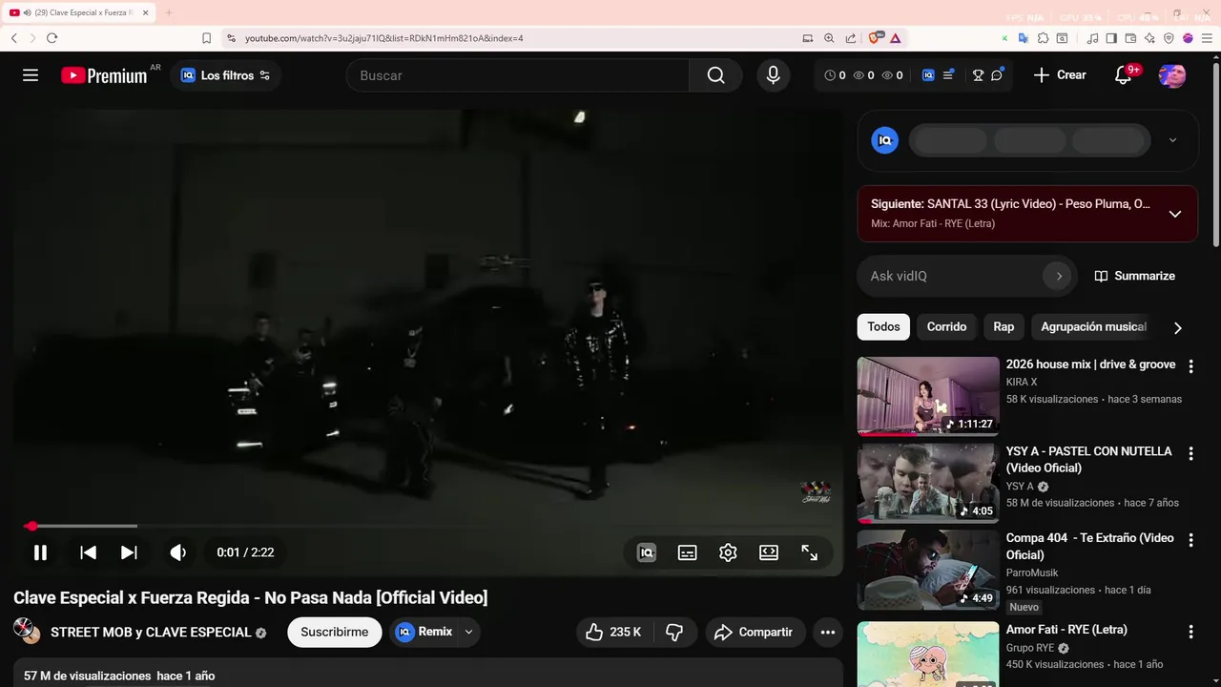Open the Brave Wallet icon

coord(1130,38)
